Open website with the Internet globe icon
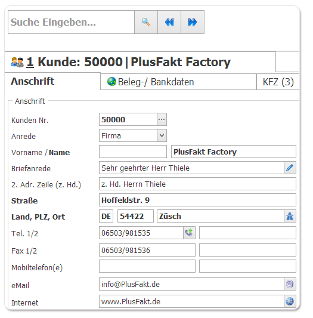The width and height of the screenshot is (313, 318). coord(290,301)
